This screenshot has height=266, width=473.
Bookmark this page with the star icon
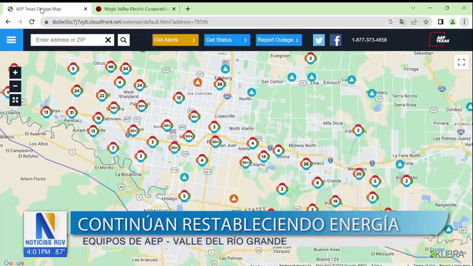coord(426,22)
